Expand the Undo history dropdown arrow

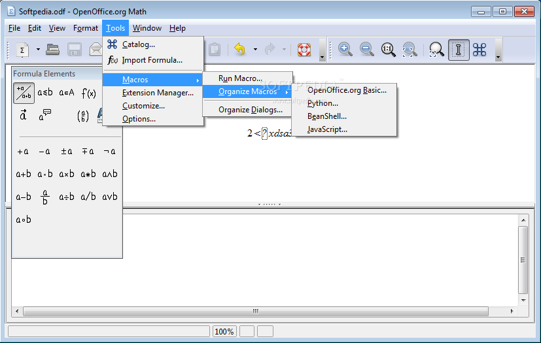tap(255, 50)
